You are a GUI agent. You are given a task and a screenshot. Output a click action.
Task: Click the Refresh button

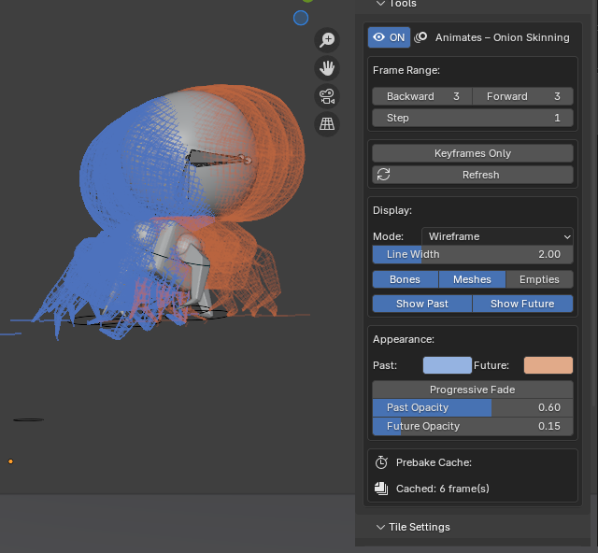(x=472, y=175)
